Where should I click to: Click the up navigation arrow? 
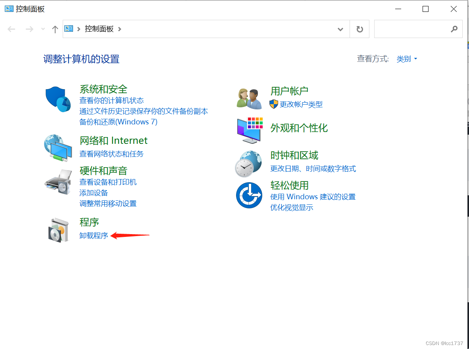55,29
